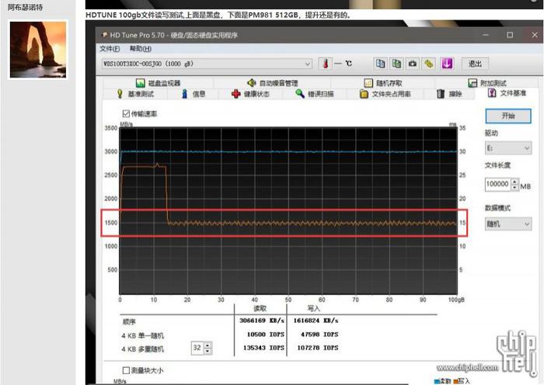The width and height of the screenshot is (544, 385).
Task: Open the options wrench icon in toolbar
Action: (x=429, y=64)
